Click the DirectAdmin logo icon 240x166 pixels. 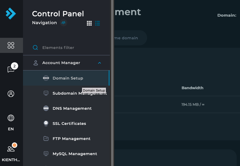tap(11, 14)
